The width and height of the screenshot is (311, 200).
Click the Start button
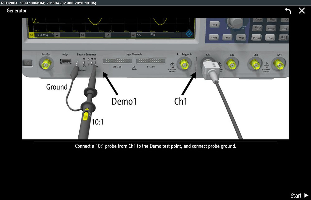tap(299, 196)
